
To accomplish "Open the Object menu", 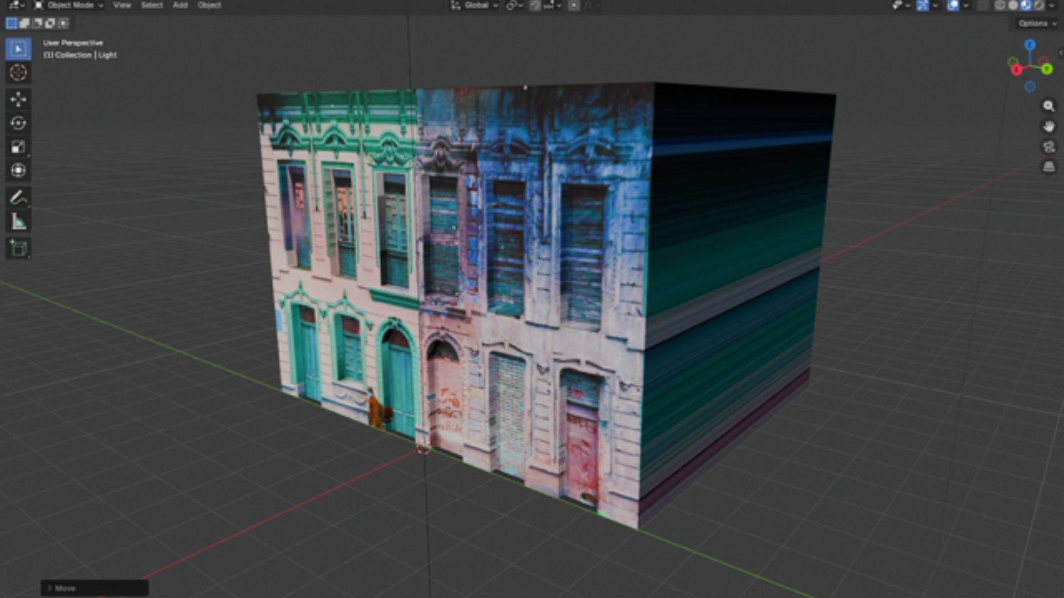I will tap(209, 6).
